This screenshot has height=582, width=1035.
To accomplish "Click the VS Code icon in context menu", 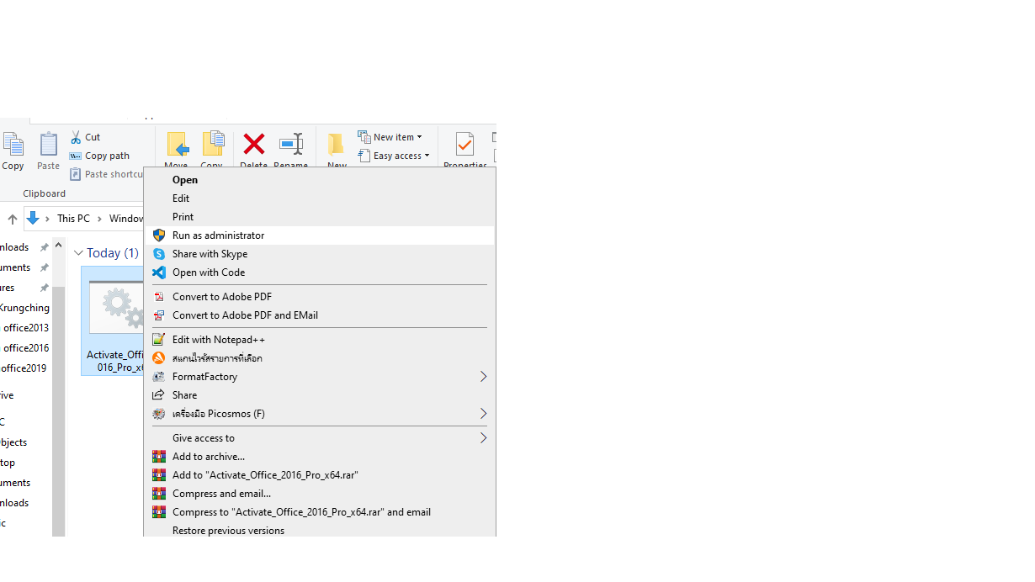I will tap(159, 272).
